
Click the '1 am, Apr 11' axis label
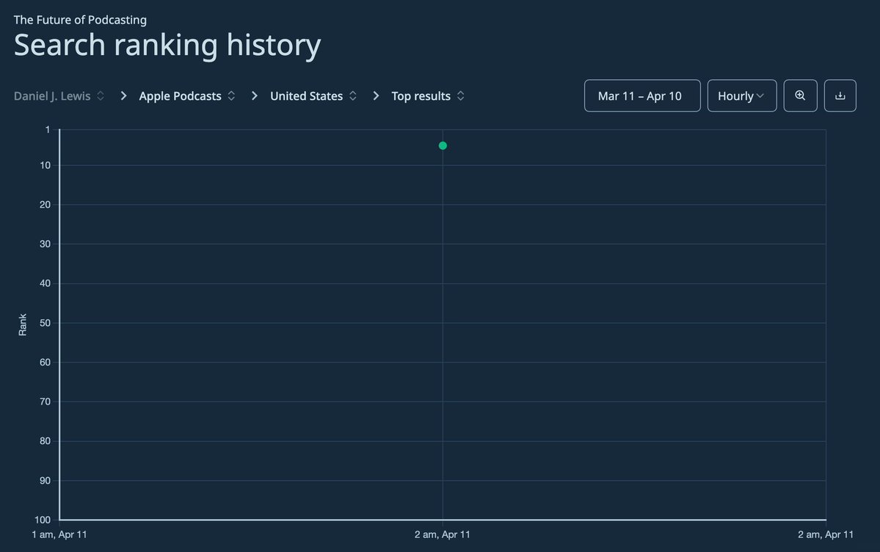pos(59,534)
